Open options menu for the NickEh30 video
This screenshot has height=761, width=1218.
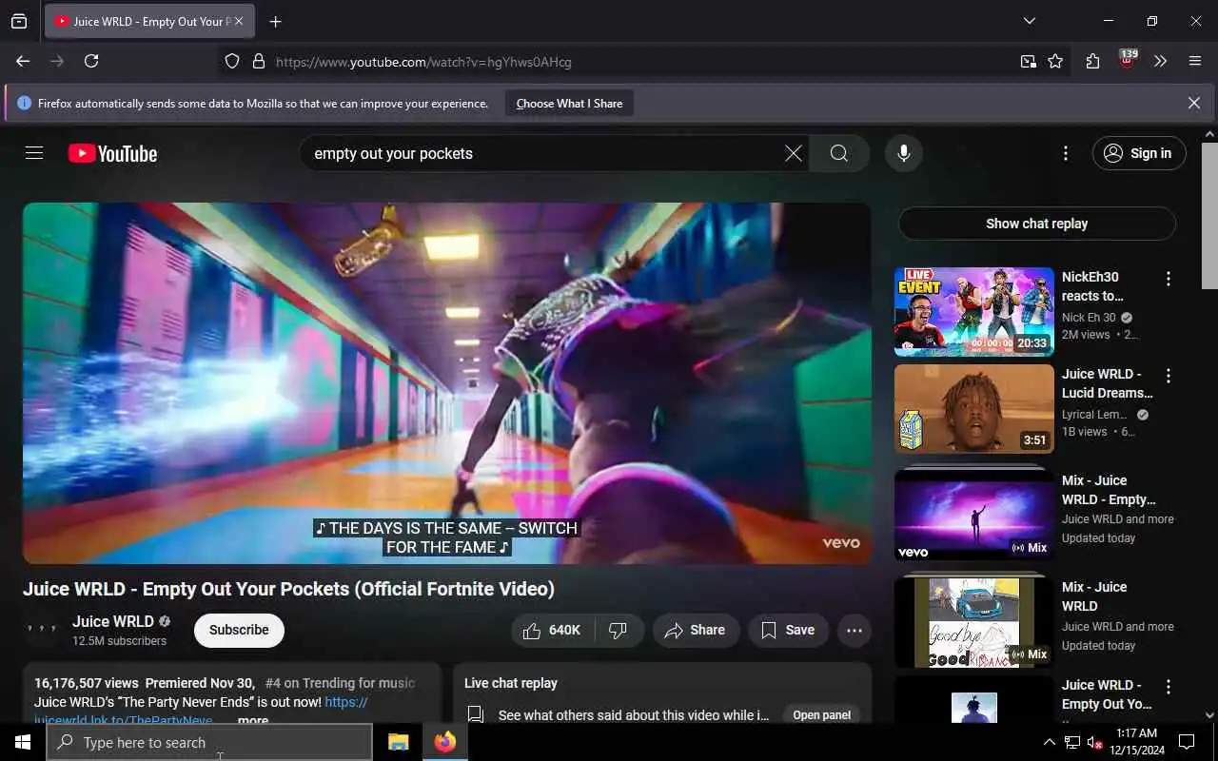[1168, 279]
